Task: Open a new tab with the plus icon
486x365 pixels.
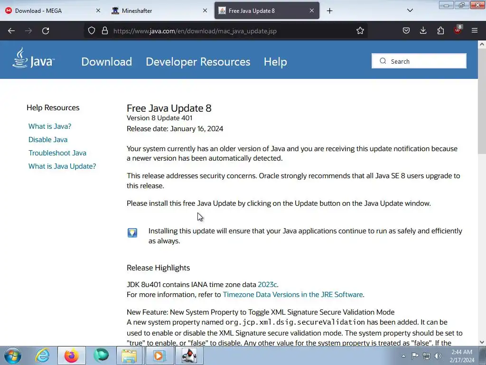Action: pyautogui.click(x=329, y=11)
